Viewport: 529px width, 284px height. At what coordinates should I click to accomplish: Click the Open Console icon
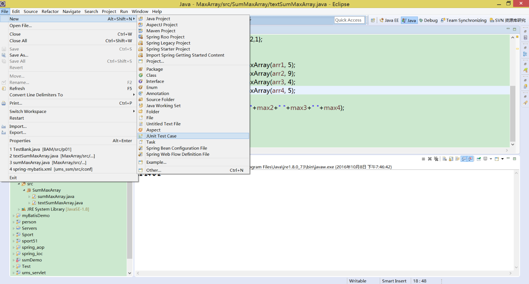(x=497, y=159)
